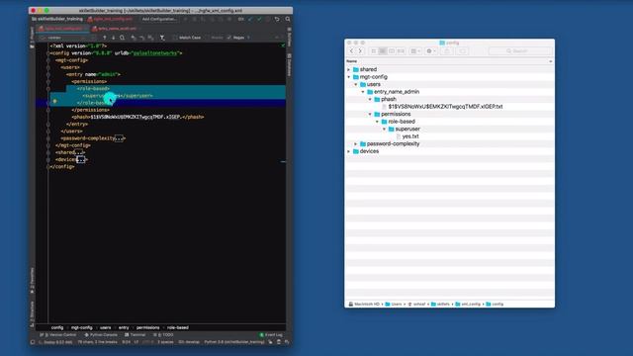Click users in the editor breadcrumb
The width and height of the screenshot is (633, 356).
[x=106, y=327]
